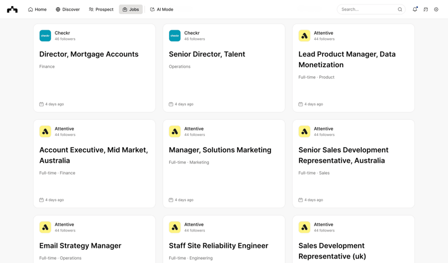Click Attentive logo on Manager, Solutions Marketing card
This screenshot has height=263, width=448.
pos(175,131)
